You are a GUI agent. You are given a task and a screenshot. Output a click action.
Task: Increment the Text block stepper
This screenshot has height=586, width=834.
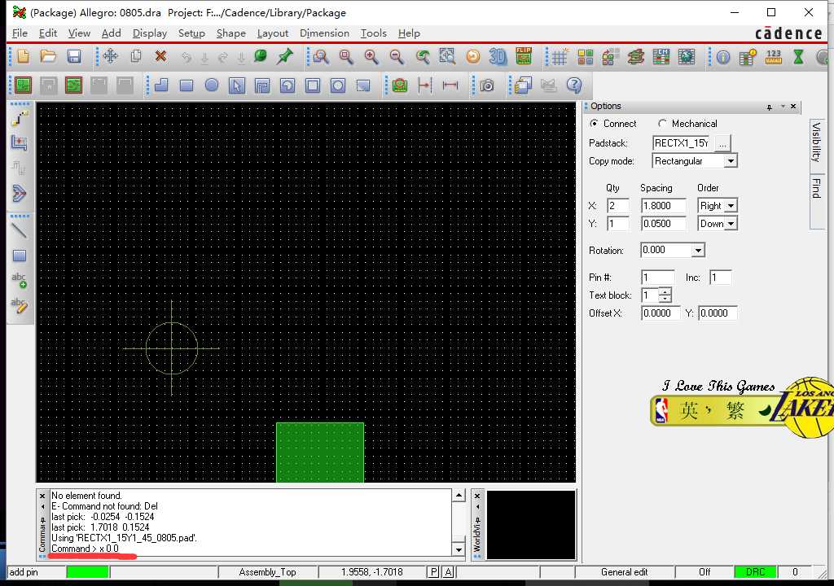tap(665, 291)
